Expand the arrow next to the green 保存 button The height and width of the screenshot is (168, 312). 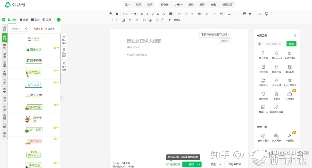199,164
